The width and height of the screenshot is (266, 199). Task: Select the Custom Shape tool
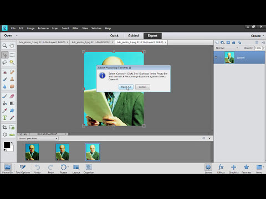coord(12,111)
